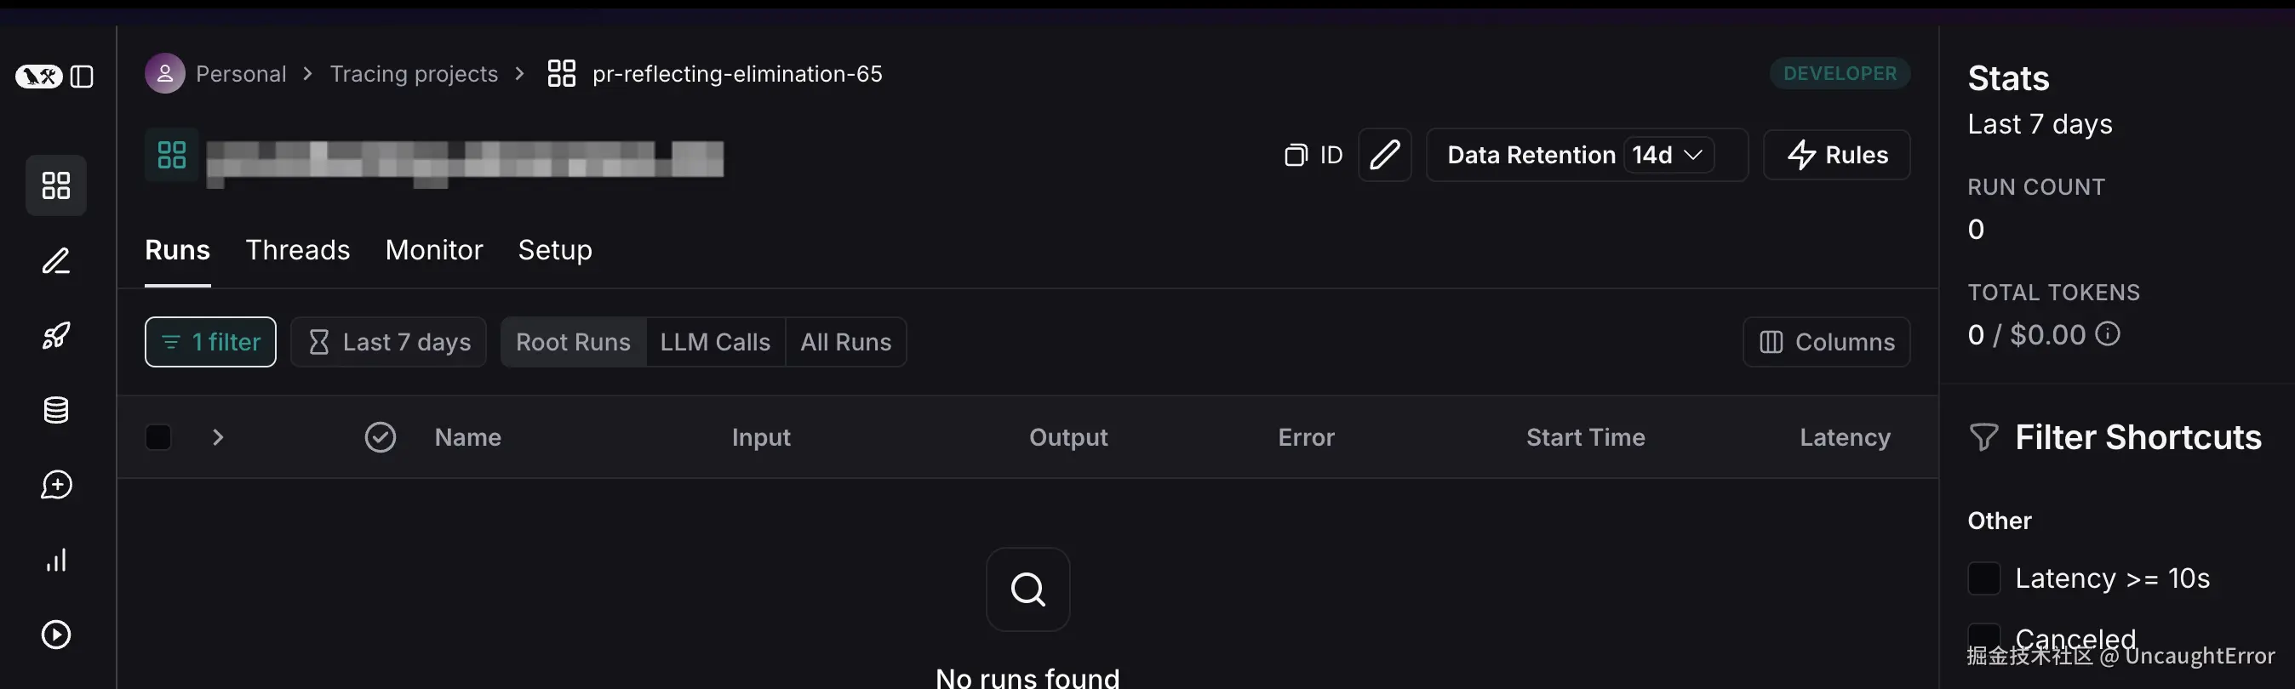Click the chat plus icon in sidebar

point(56,485)
